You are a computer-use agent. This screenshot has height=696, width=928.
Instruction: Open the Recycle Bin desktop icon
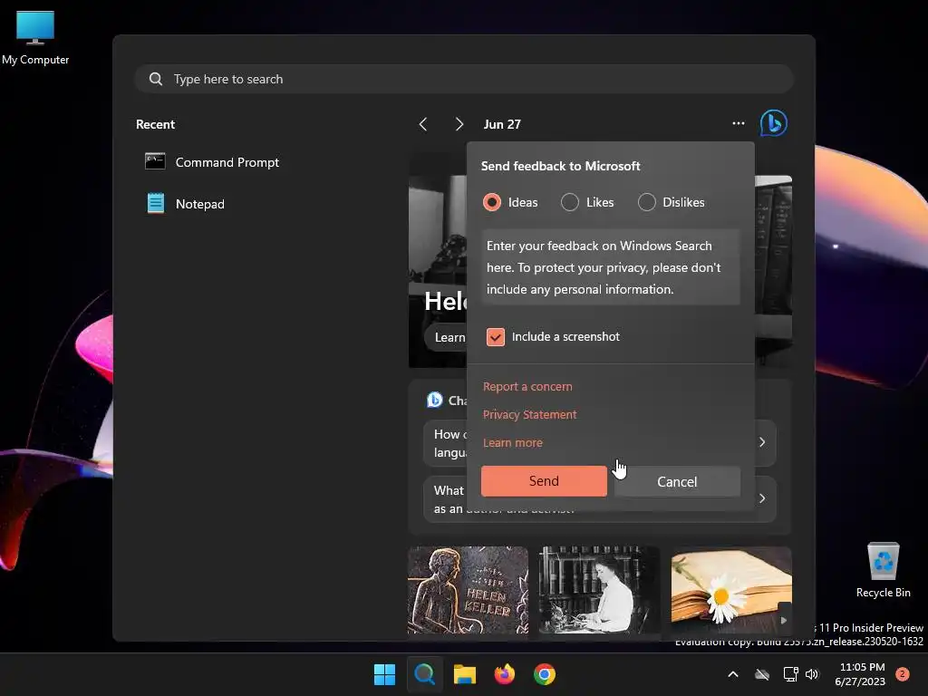[883, 571]
